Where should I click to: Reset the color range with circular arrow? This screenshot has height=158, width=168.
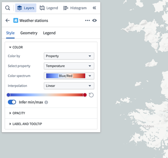click(x=91, y=95)
